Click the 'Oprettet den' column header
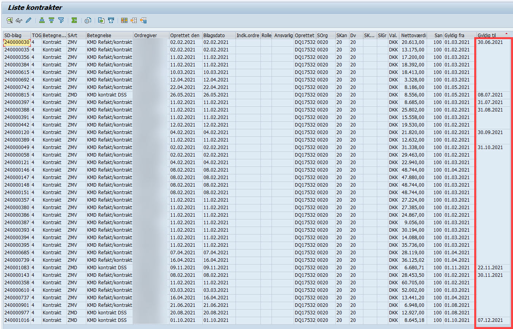 [185, 35]
